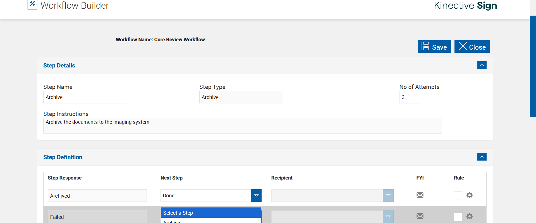The image size is (536, 223).
Task: Click the Kinective Sign logo
Action: (x=465, y=6)
